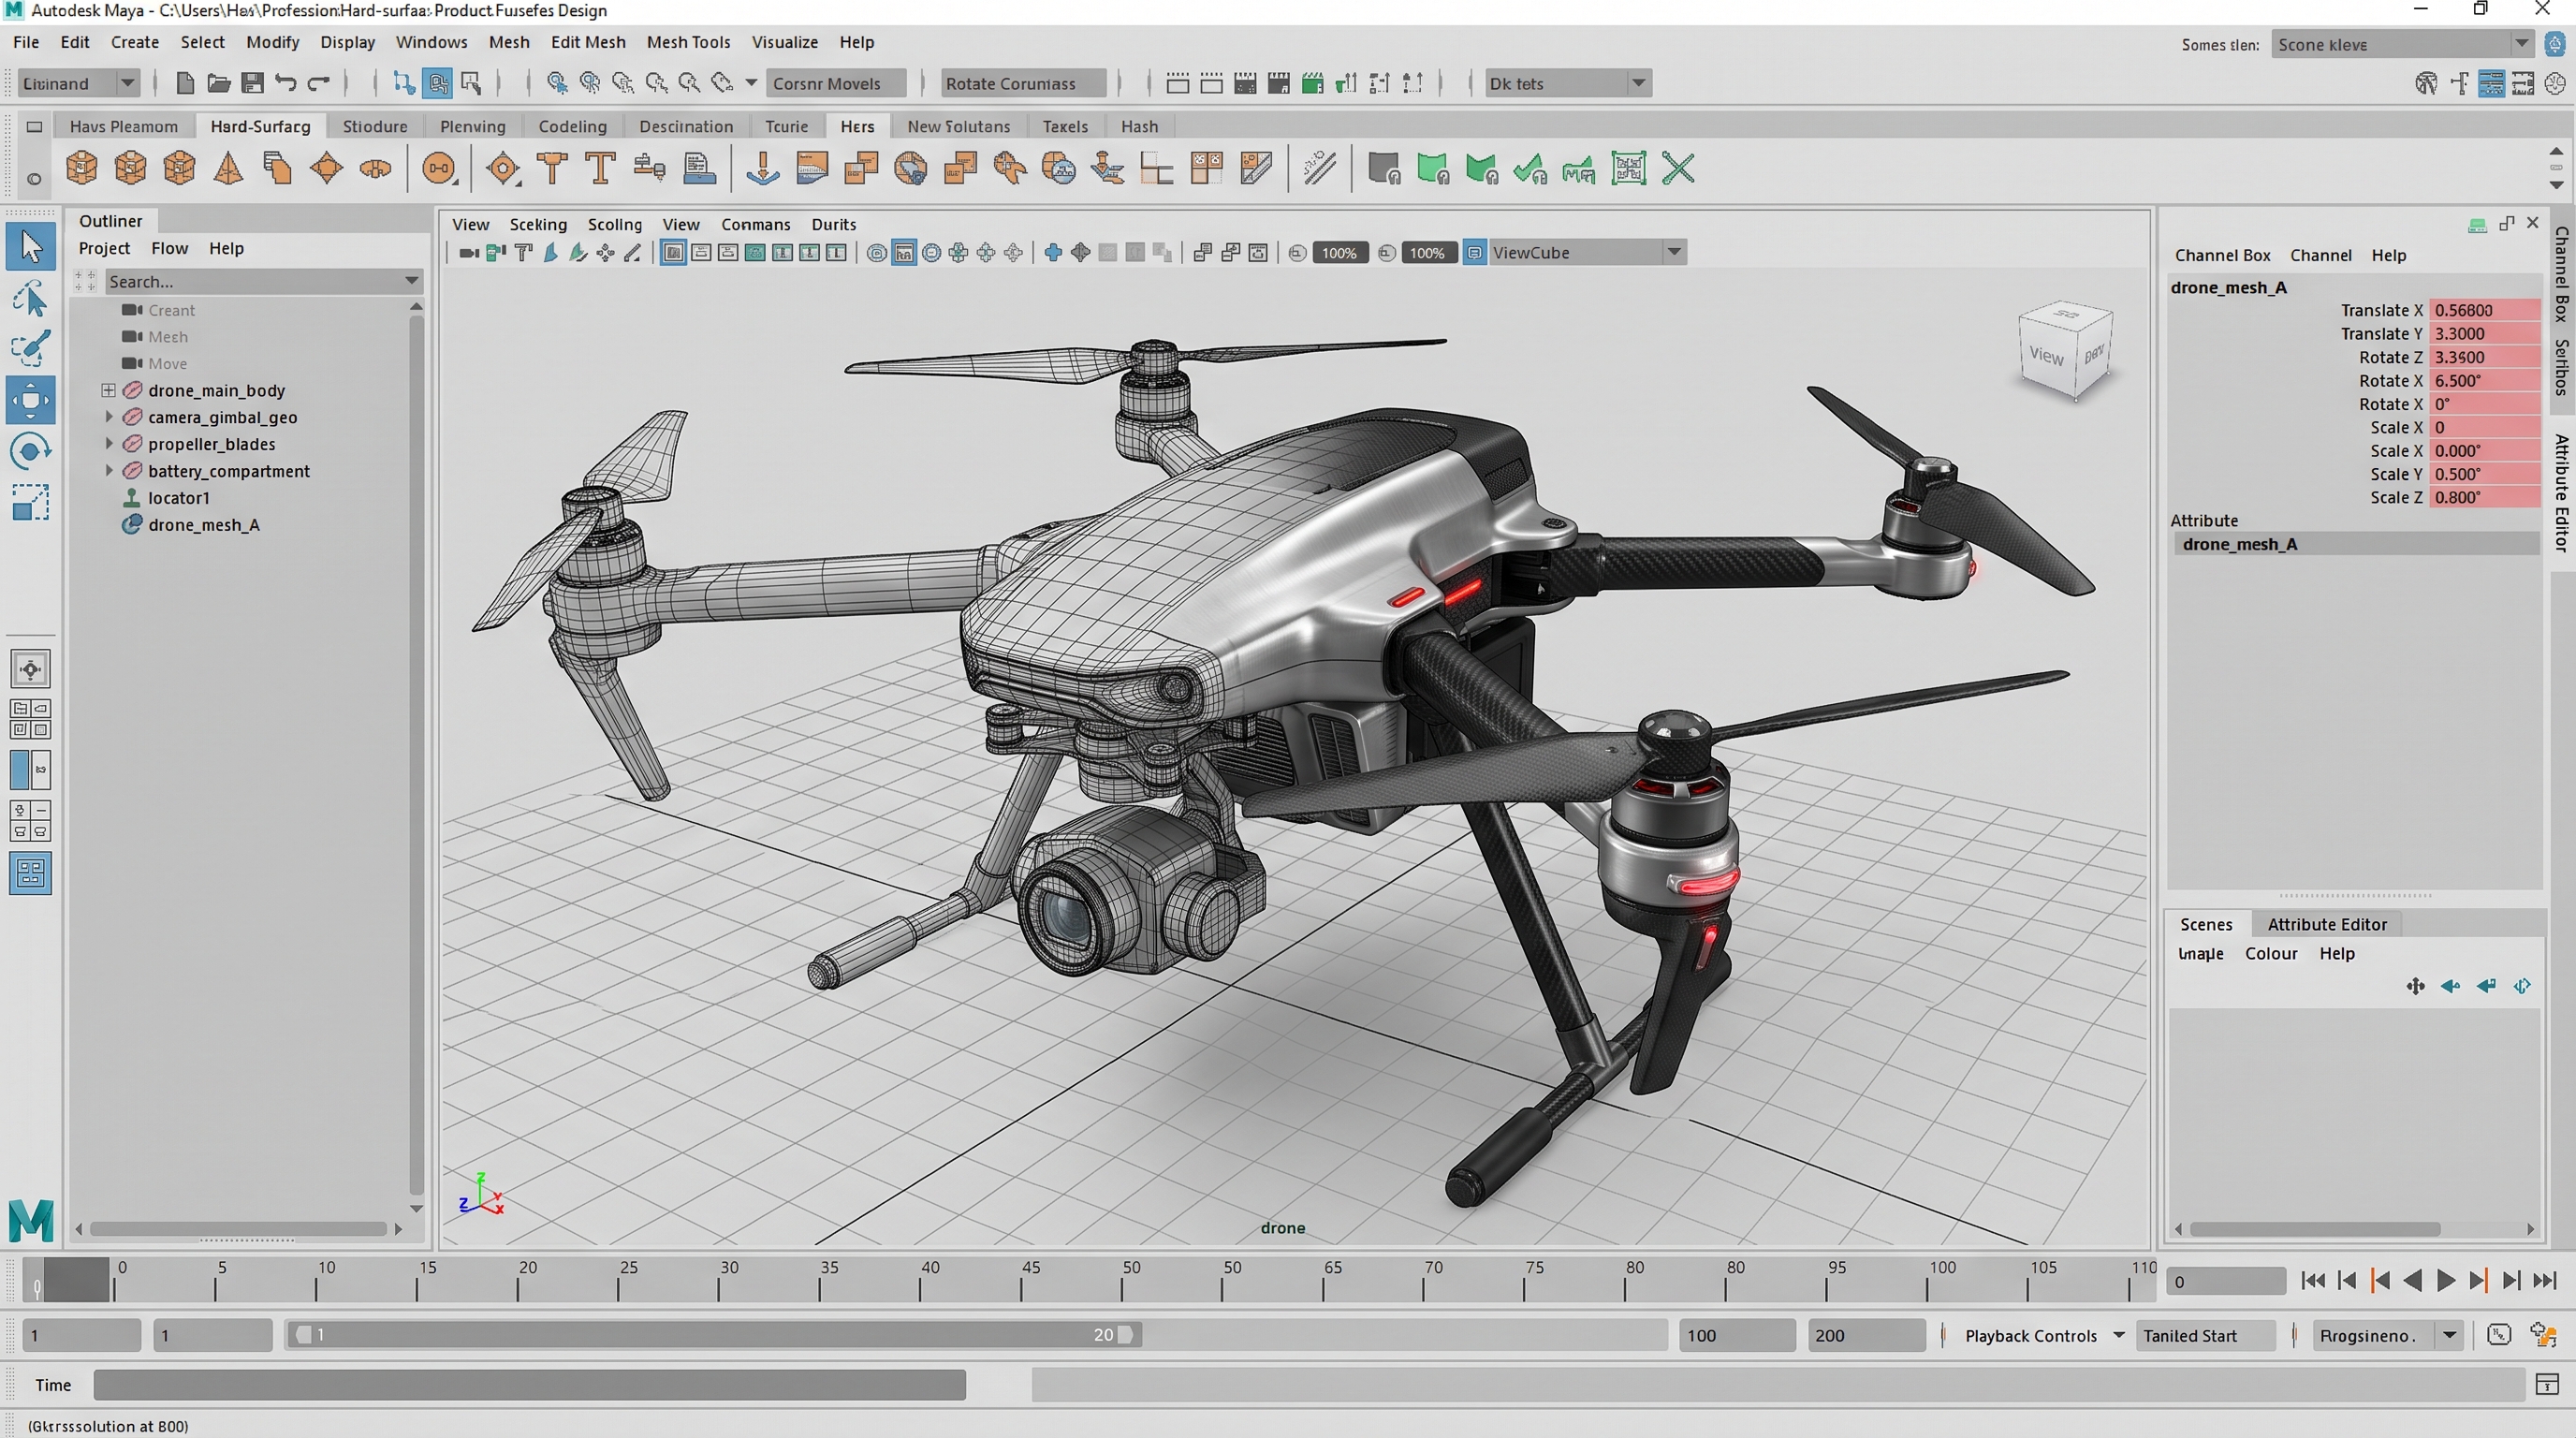This screenshot has width=2576, height=1438.
Task: Open the Dk tets dropdown
Action: [1567, 83]
